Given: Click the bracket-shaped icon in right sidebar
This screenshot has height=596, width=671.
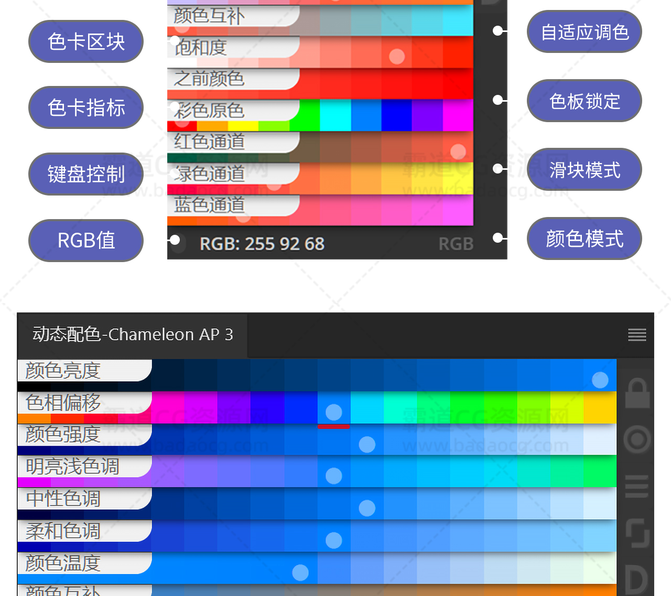Looking at the screenshot, I should pos(637,533).
